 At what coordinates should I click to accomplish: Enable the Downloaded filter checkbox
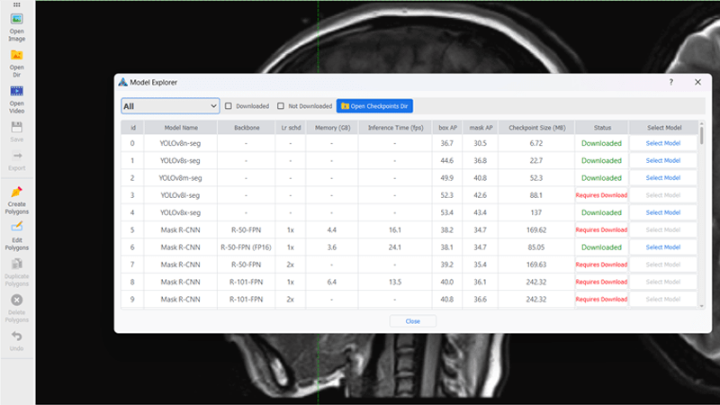[x=229, y=106]
